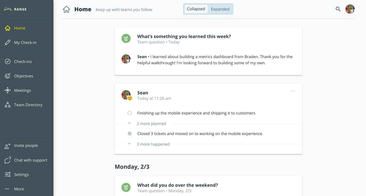This screenshot has width=366, height=196.
Task: Toggle the completed Closed 3 tickets checkmark
Action: pyautogui.click(x=129, y=134)
